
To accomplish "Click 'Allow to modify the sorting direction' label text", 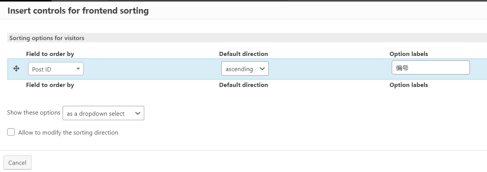I will coord(68,132).
